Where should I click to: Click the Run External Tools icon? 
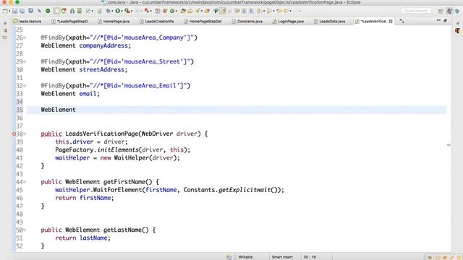point(127,11)
